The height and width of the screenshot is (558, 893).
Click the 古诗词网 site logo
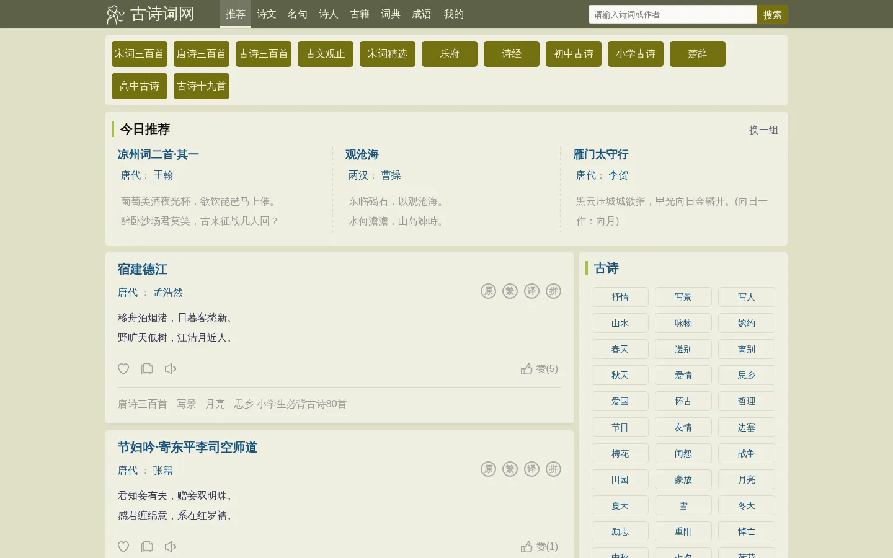pyautogui.click(x=150, y=14)
